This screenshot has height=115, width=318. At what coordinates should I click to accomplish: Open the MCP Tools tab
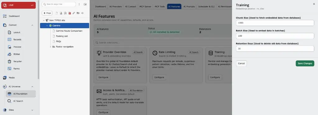(x=160, y=7)
